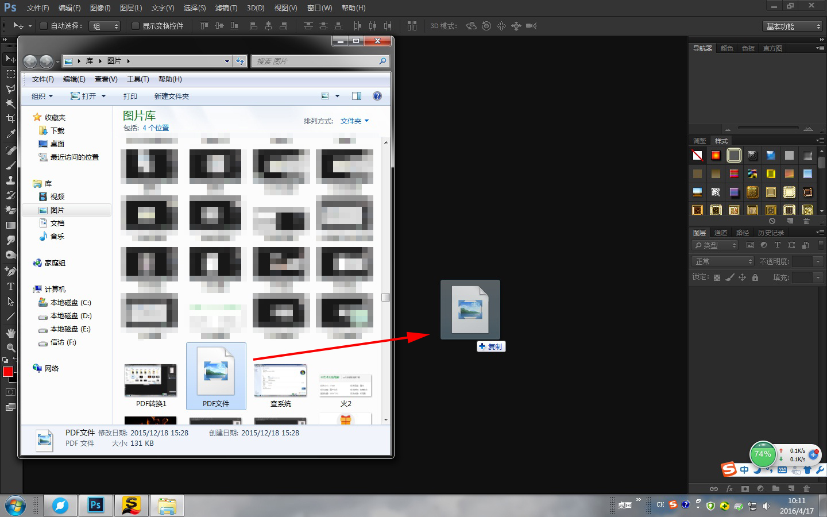Open the 正常 blend mode dropdown

click(x=722, y=261)
